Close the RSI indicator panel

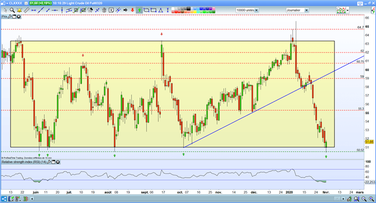(x=58, y=162)
